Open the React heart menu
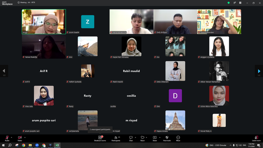 tap(143, 139)
